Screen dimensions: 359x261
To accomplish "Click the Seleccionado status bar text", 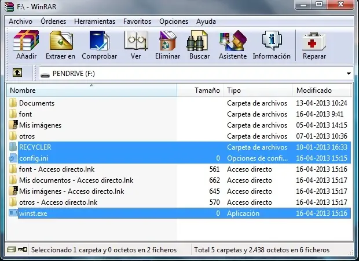I will 104,250.
